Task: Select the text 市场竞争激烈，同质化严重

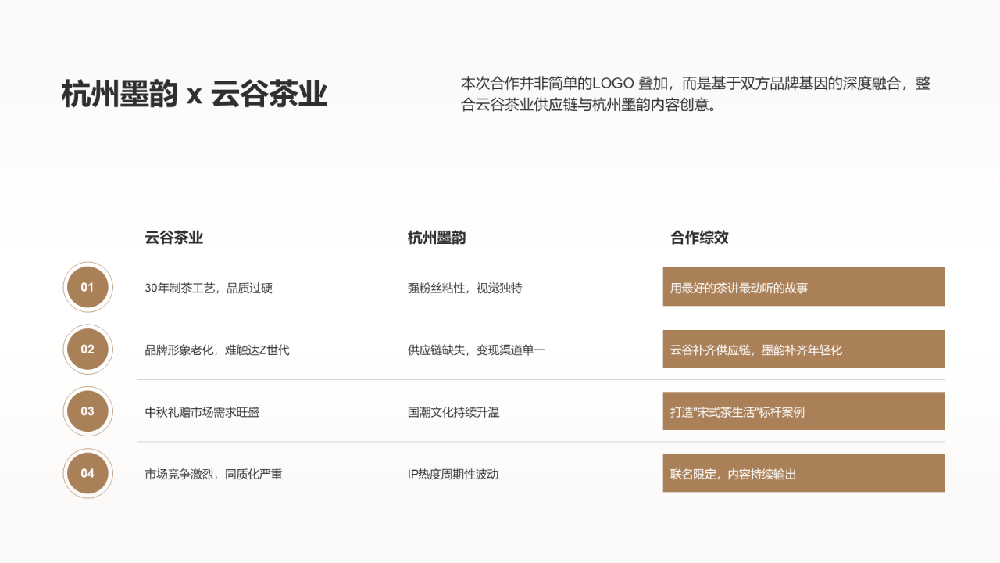Action: pos(213,474)
